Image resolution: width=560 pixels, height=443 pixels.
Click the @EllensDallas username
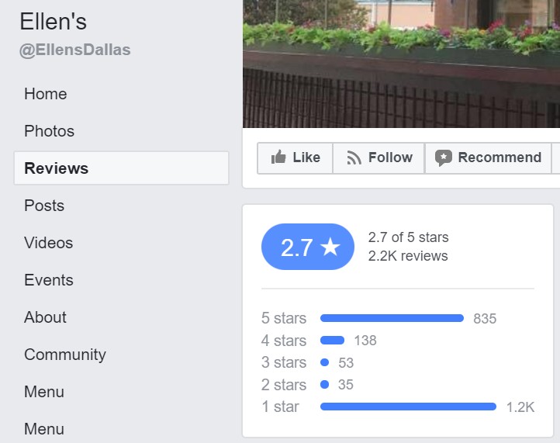[74, 50]
